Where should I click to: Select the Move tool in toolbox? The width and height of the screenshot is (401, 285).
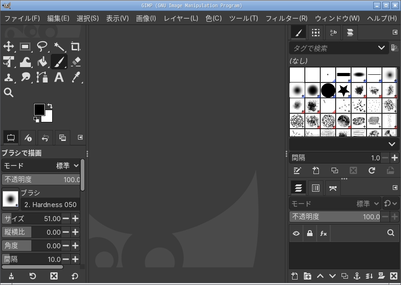point(9,47)
